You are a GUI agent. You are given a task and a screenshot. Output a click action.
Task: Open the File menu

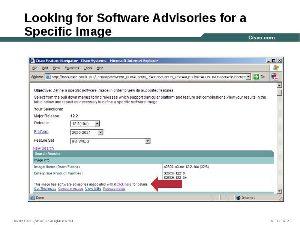pos(34,68)
